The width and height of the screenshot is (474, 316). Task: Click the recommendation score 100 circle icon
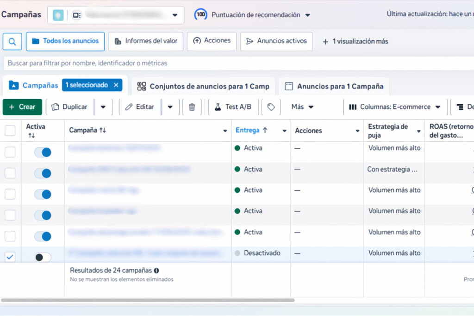coord(201,15)
